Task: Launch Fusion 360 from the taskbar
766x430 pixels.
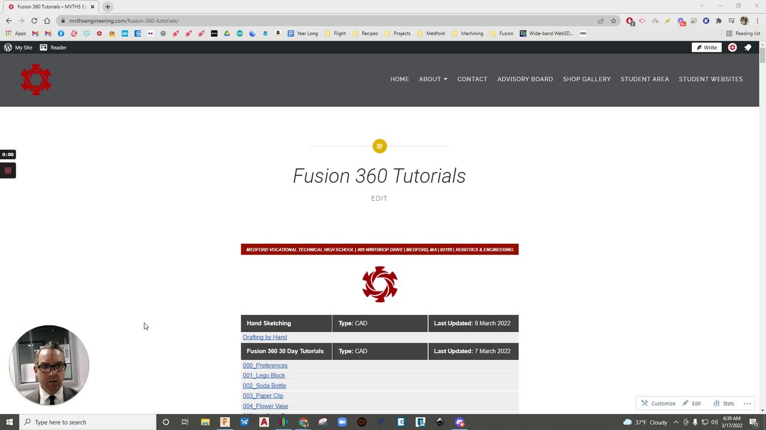Action: click(x=225, y=422)
